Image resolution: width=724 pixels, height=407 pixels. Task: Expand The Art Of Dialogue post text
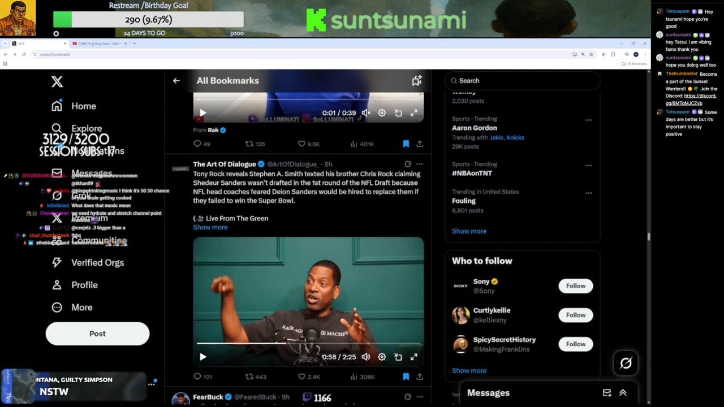click(210, 227)
